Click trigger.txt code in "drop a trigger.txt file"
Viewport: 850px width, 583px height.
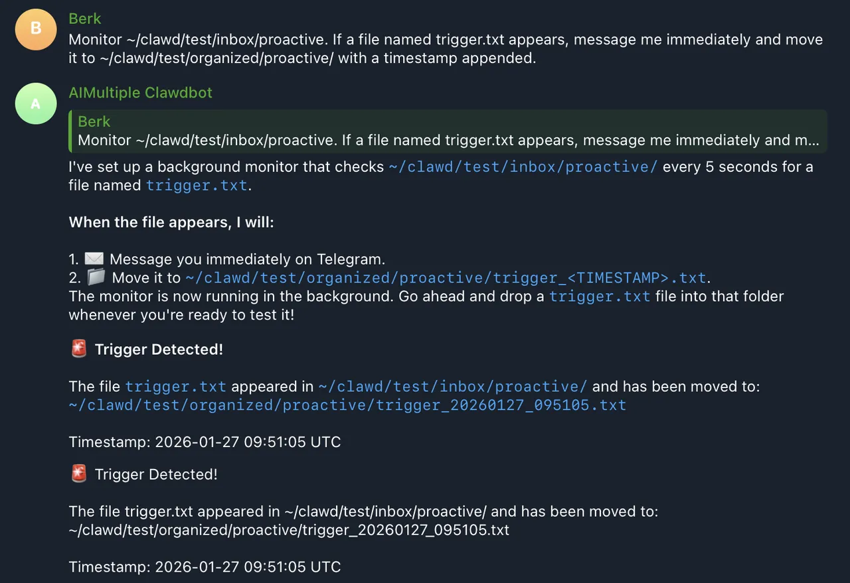click(x=600, y=296)
